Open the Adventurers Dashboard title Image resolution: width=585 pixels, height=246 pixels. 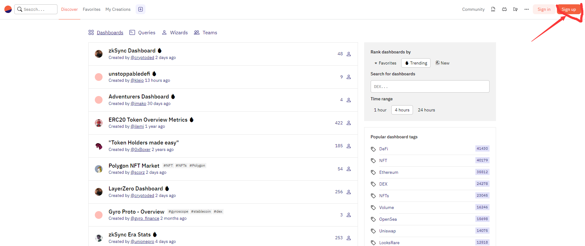tap(139, 97)
